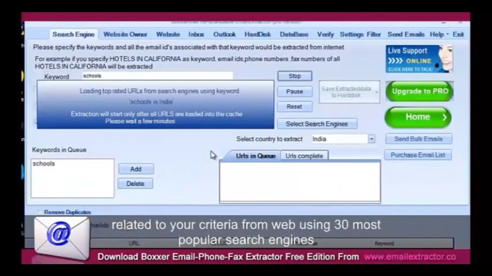Add keyword to the queue
492x276 pixels.
tap(136, 169)
